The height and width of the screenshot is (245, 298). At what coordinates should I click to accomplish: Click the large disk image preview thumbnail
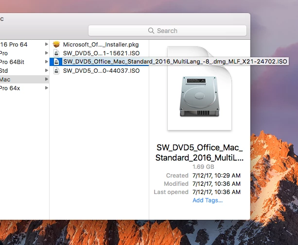[x=199, y=88]
